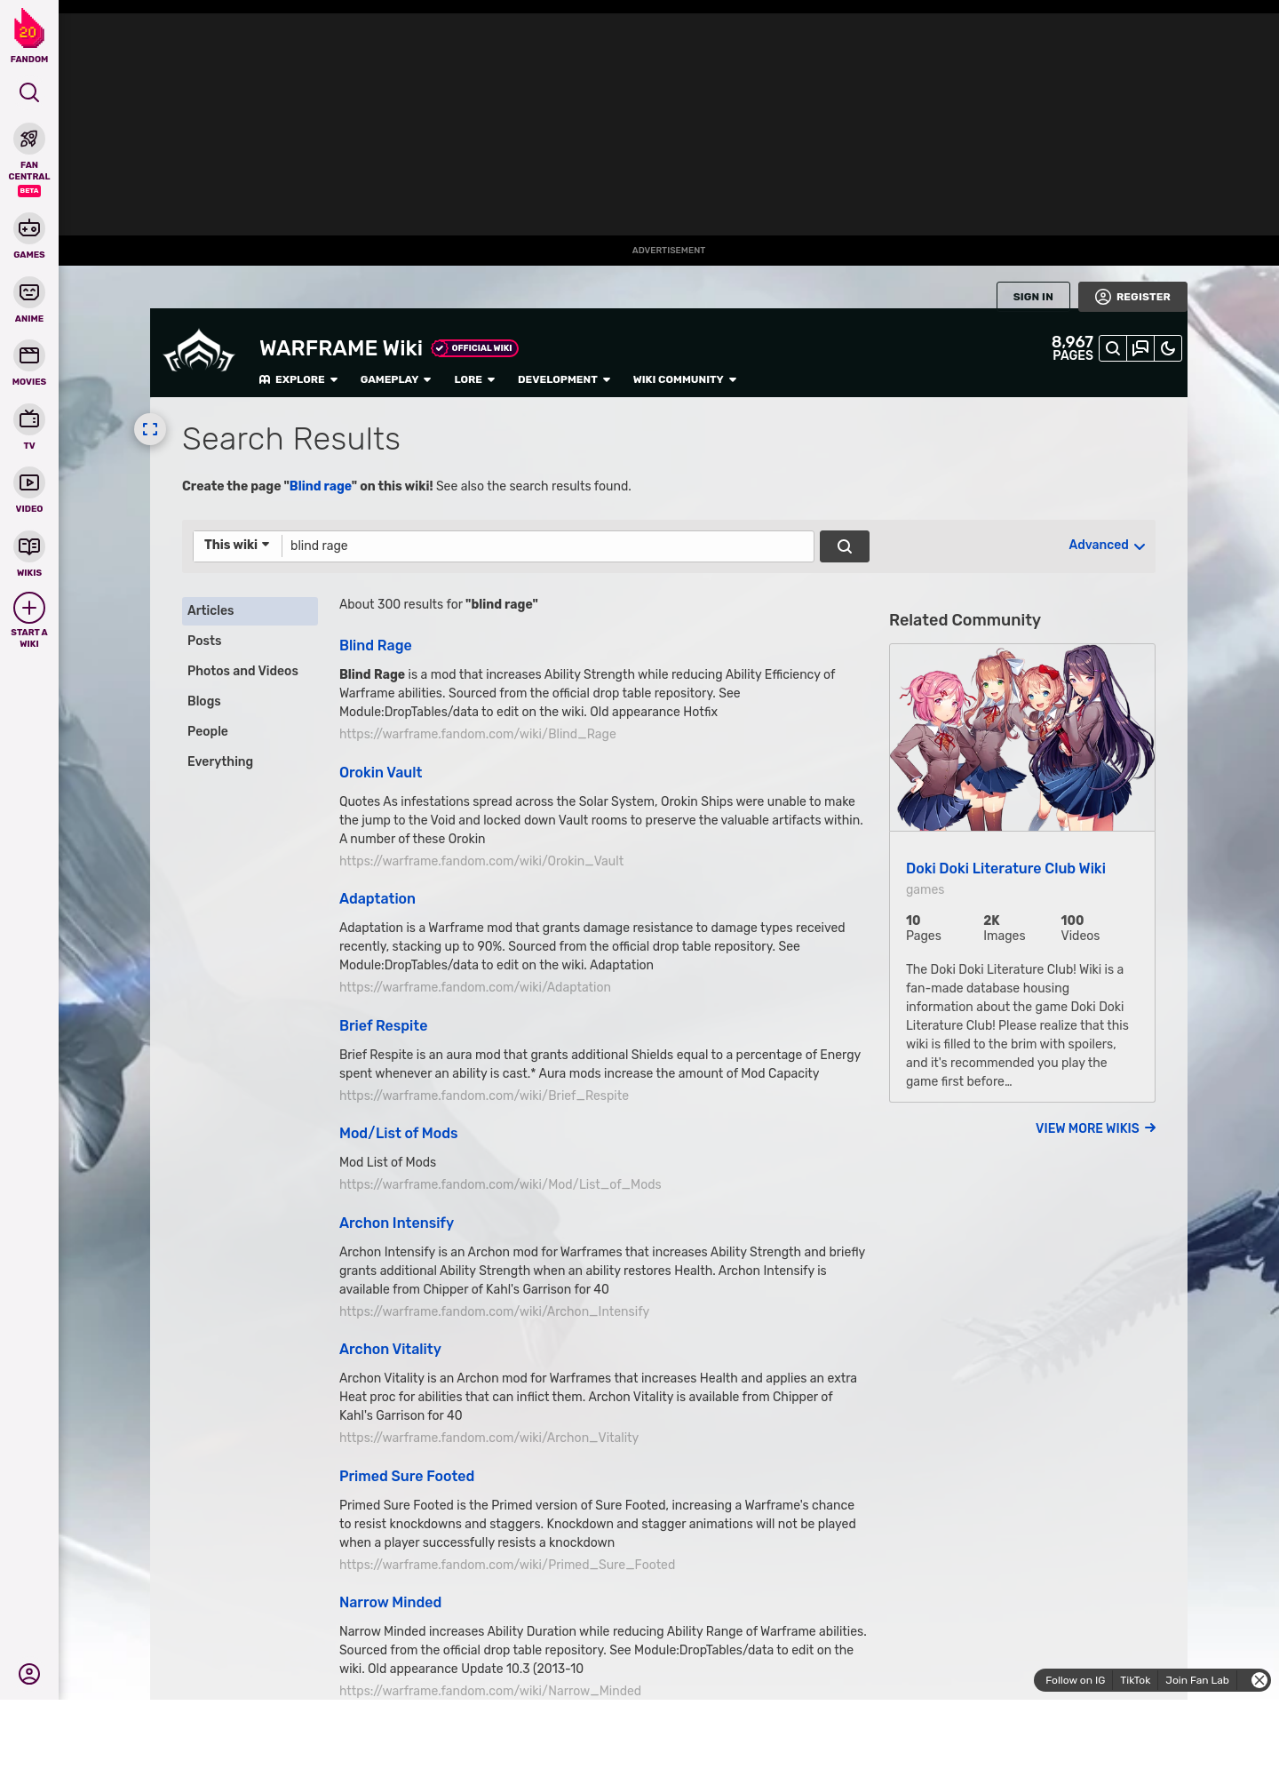
Task: Click the Fandom home logo
Action: [29, 36]
